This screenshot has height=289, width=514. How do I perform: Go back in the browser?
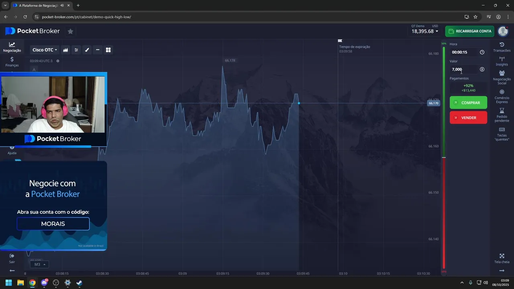(x=6, y=17)
